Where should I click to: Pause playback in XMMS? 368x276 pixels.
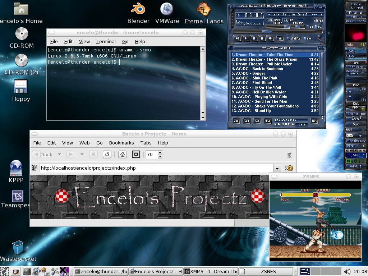click(x=254, y=38)
